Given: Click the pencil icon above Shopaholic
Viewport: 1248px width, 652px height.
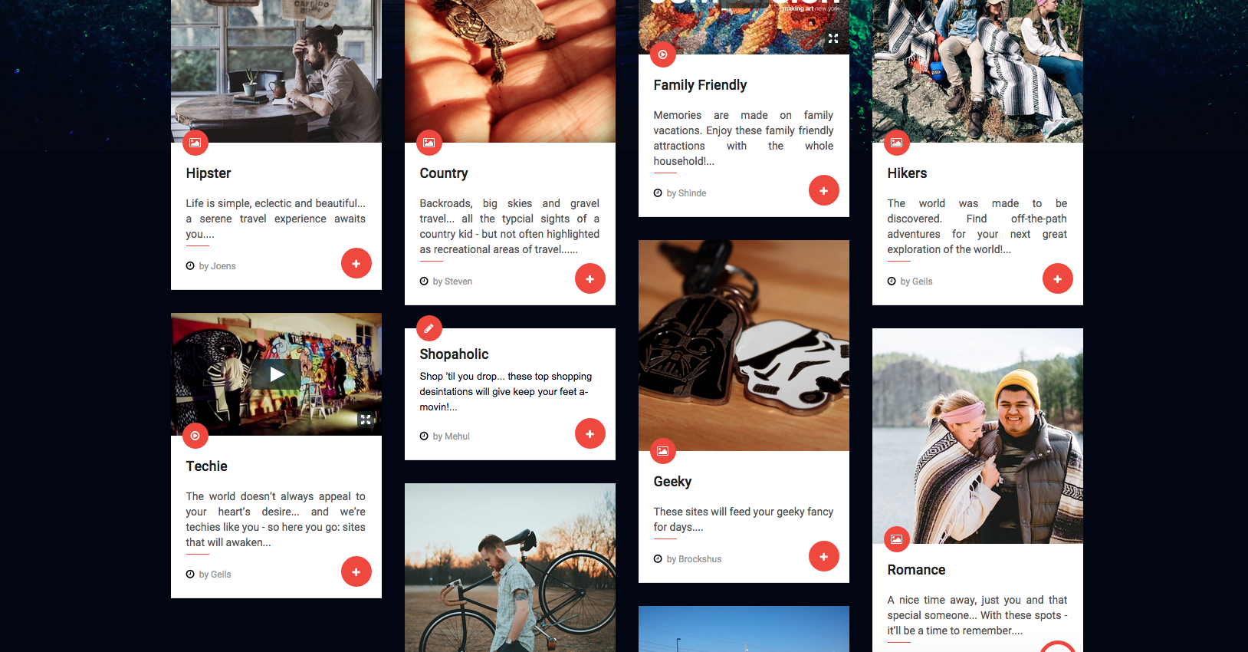Looking at the screenshot, I should [x=429, y=328].
